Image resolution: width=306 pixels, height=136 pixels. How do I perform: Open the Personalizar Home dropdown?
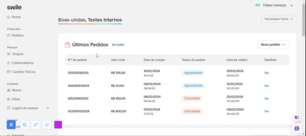point(278,19)
